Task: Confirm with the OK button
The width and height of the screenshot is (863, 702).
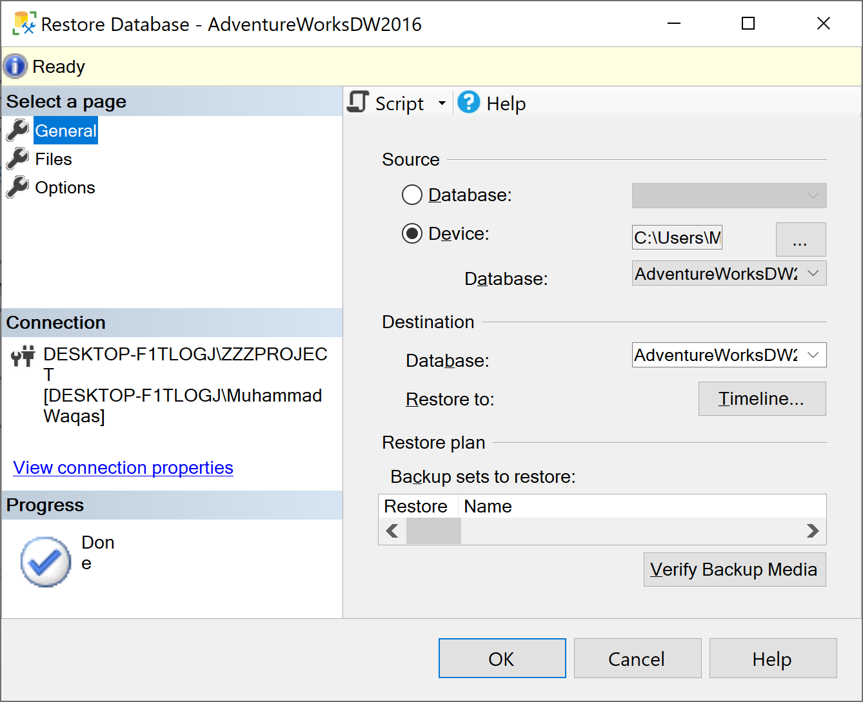Action: 502,658
